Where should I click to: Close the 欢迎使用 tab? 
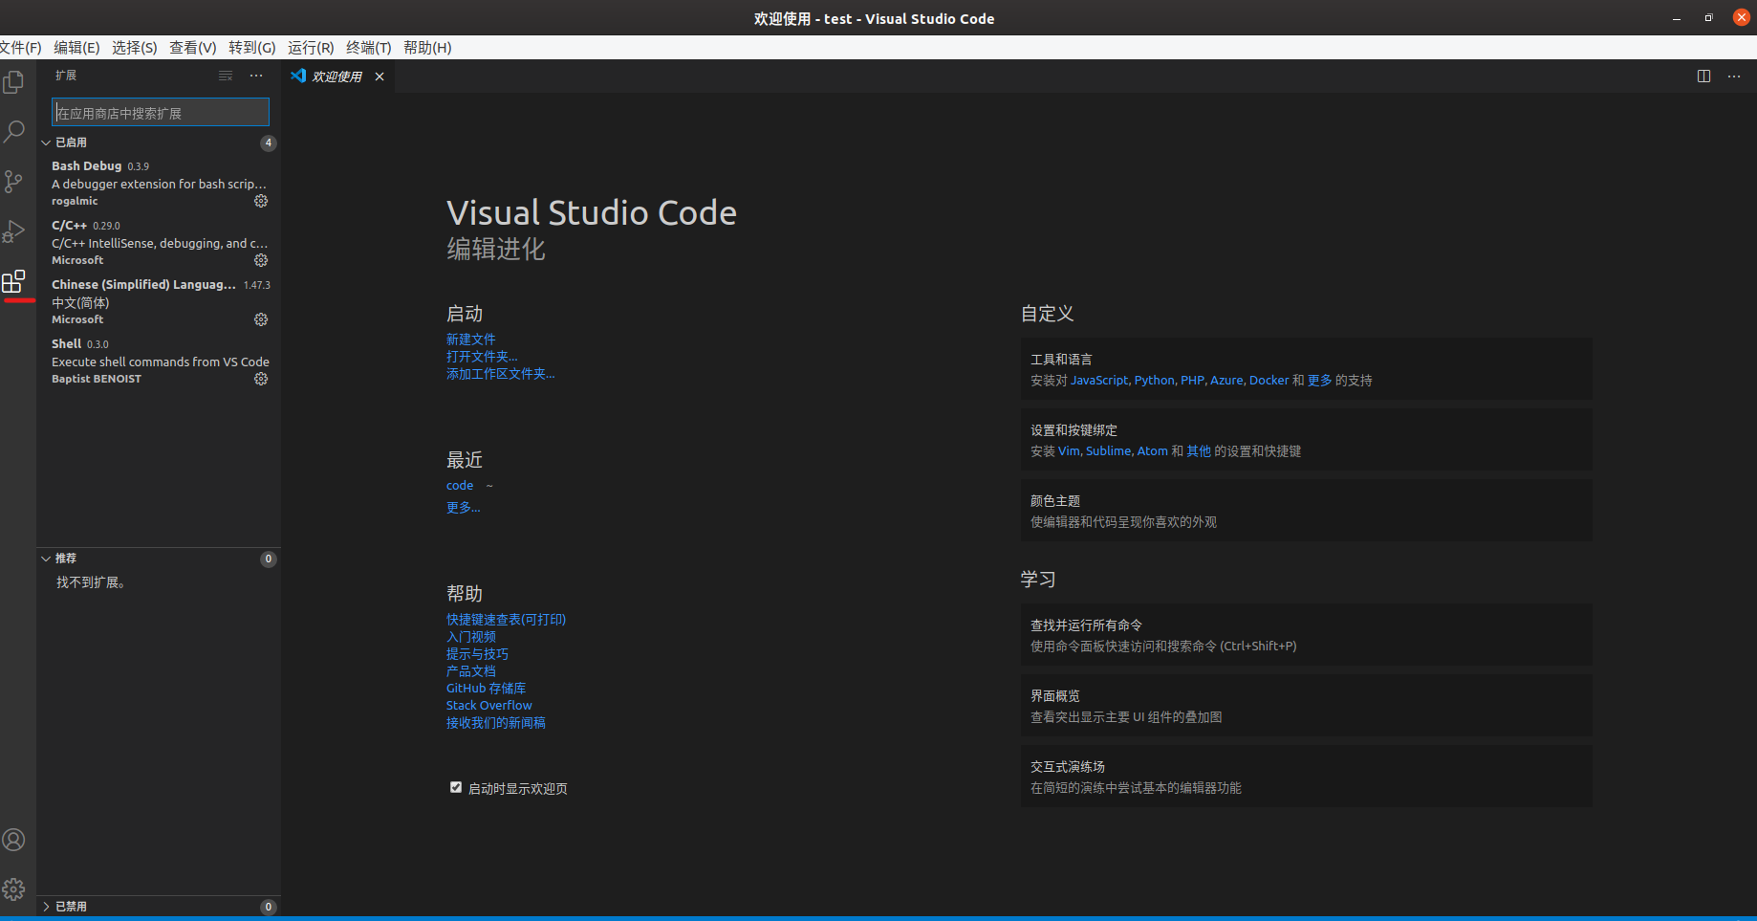point(380,77)
